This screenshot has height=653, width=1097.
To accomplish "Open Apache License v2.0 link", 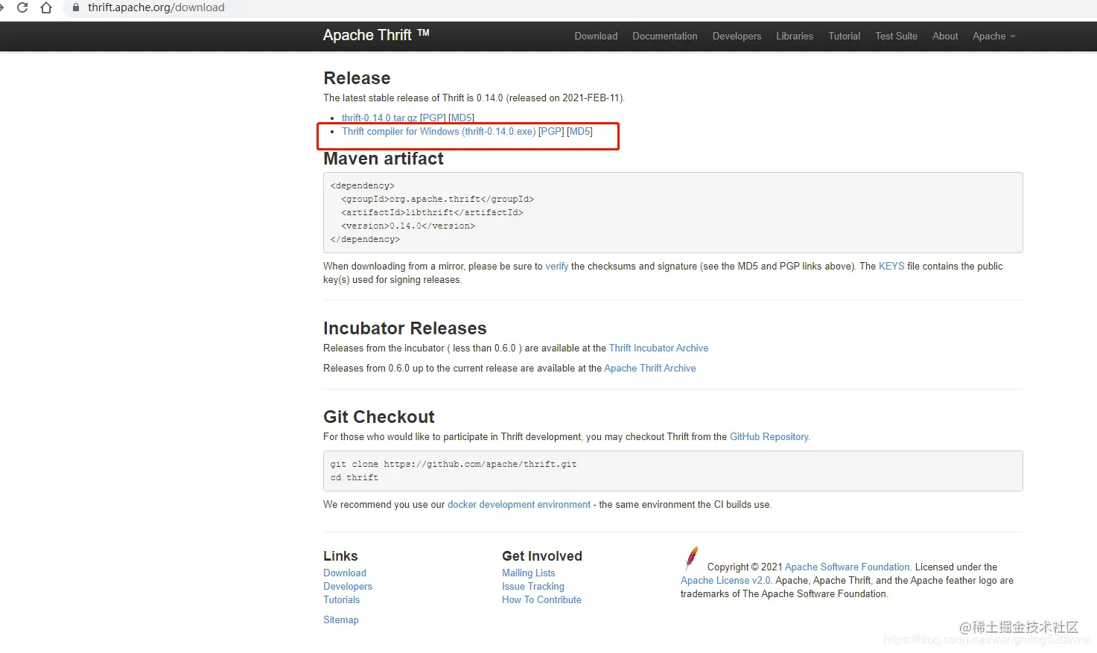I will click(725, 580).
